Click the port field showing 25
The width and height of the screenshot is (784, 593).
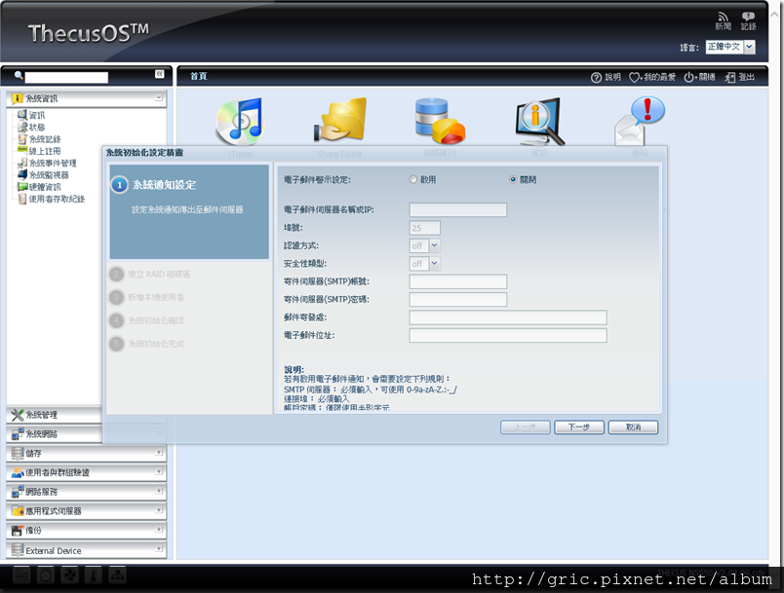pos(425,228)
